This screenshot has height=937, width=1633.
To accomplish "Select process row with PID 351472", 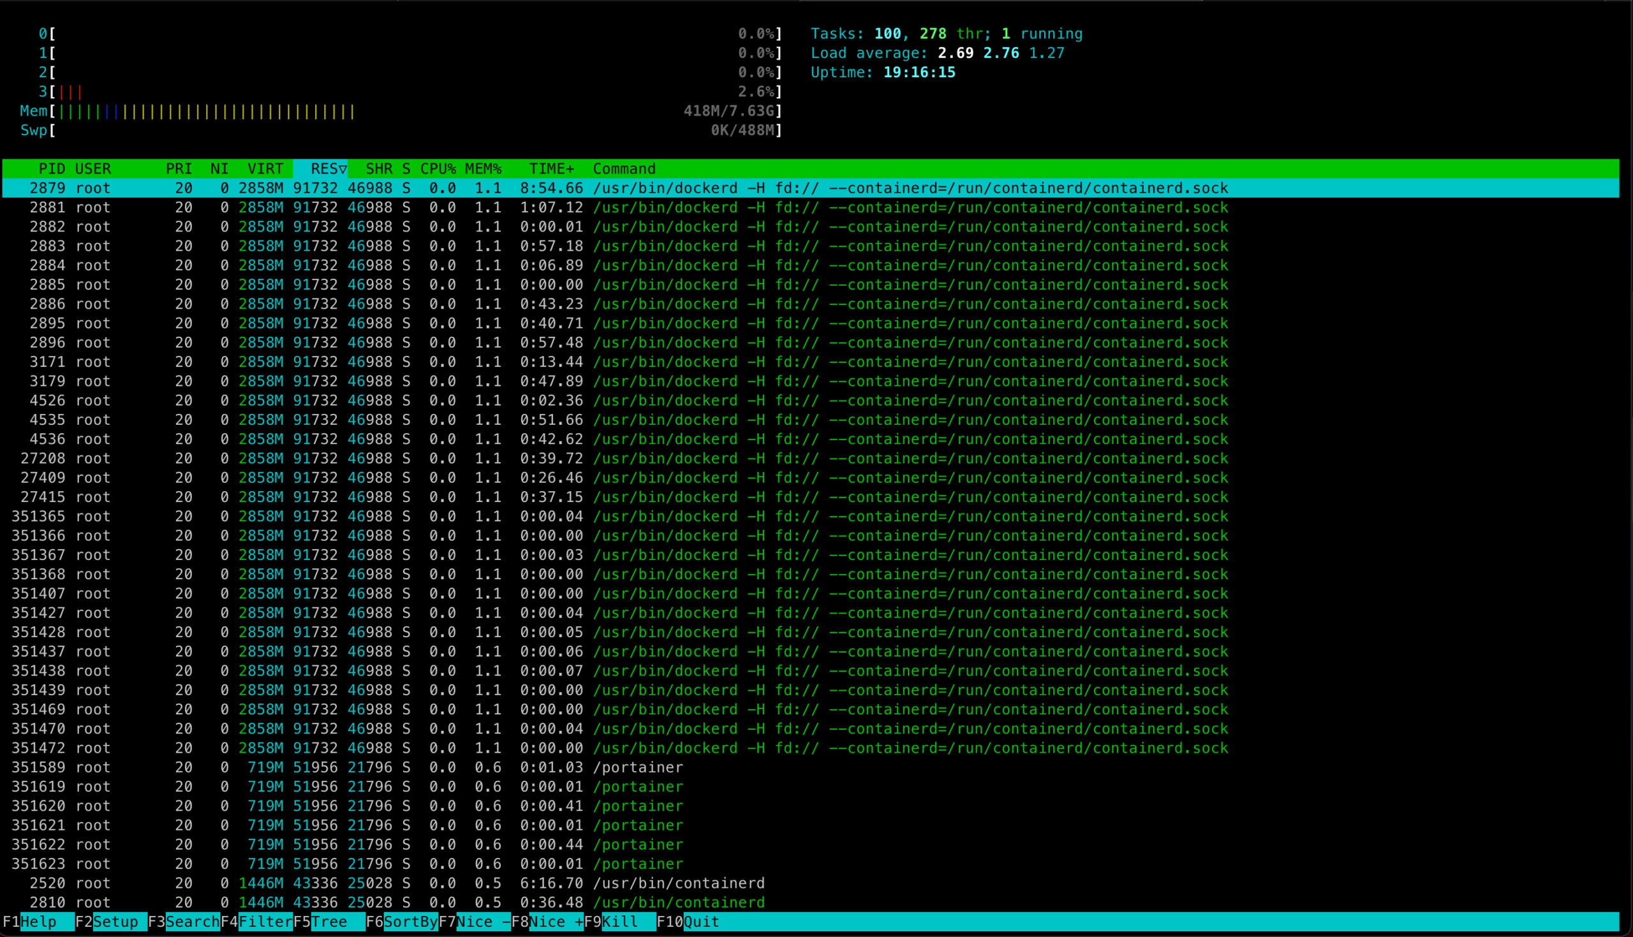I will [811, 748].
